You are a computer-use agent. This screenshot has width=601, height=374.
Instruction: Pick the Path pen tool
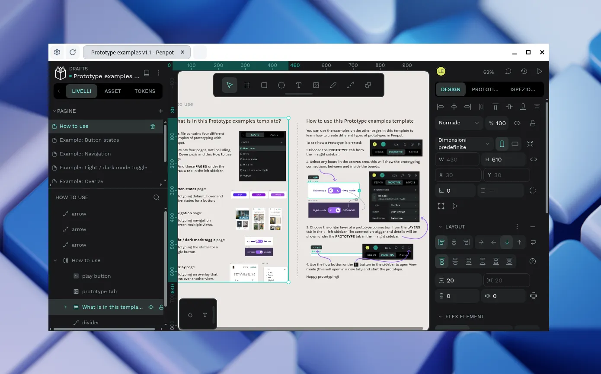pos(351,85)
